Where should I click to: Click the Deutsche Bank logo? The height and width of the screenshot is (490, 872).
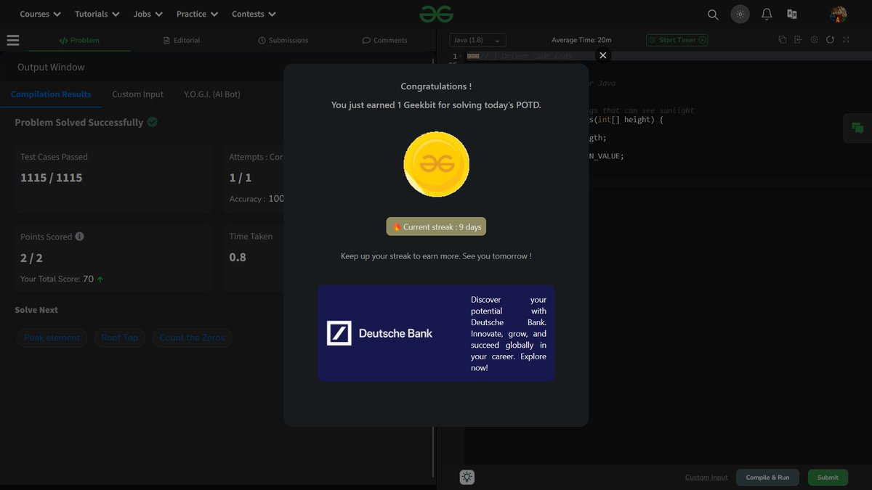(379, 333)
